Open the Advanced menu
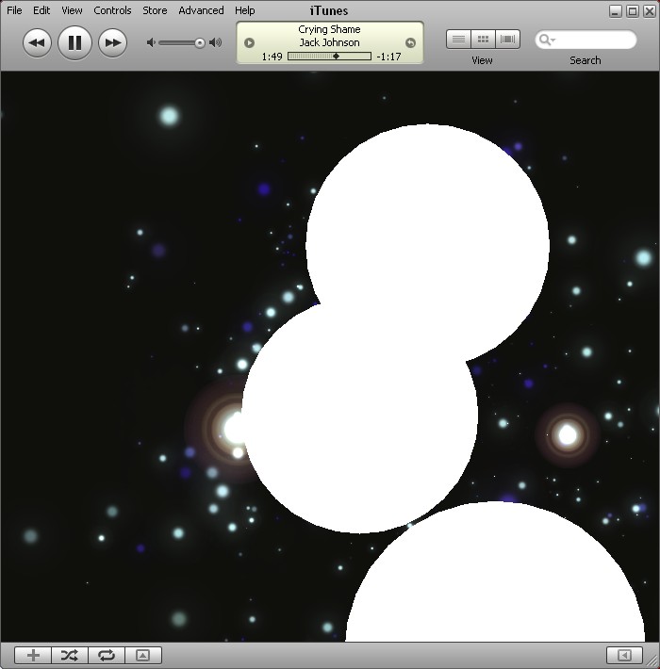Viewport: 660px width, 669px height. tap(201, 10)
